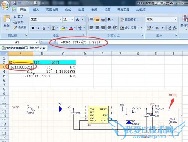Select column B header
188x142 pixels.
tap(42, 54)
